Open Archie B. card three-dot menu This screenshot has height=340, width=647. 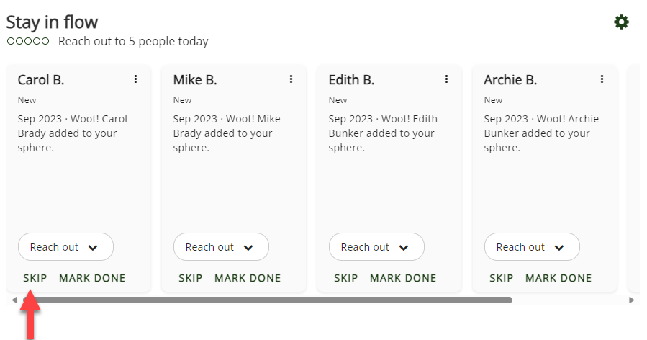pos(602,79)
